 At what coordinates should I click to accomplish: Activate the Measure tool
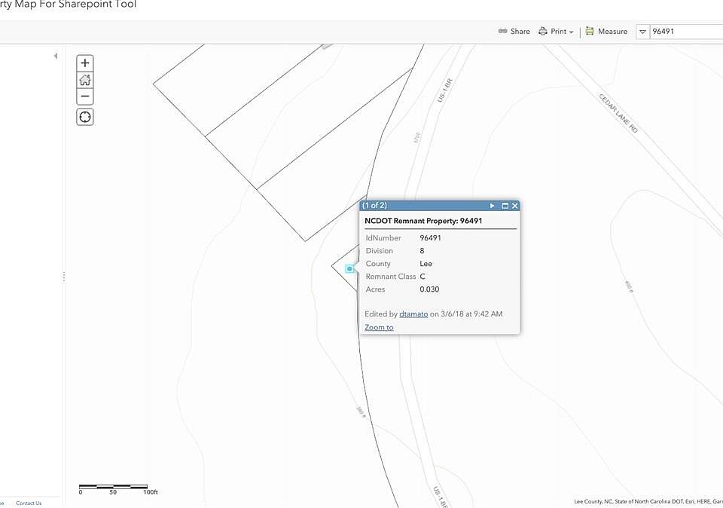[606, 32]
